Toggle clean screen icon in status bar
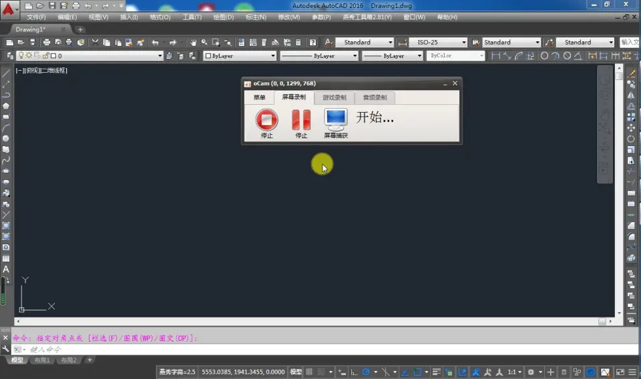 (x=620, y=372)
